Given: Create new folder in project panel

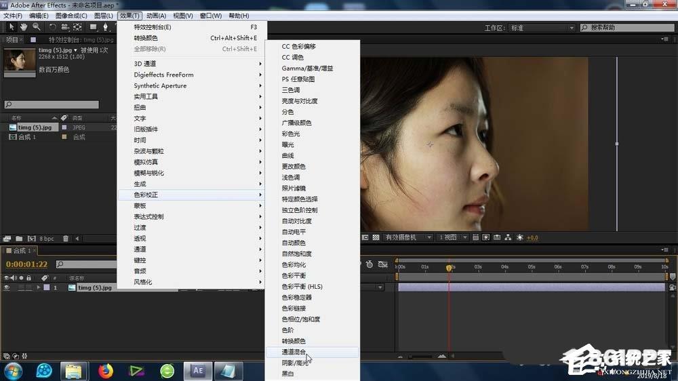Looking at the screenshot, I should [19, 238].
